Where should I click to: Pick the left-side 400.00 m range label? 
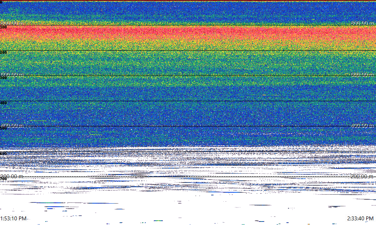(x=12, y=126)
